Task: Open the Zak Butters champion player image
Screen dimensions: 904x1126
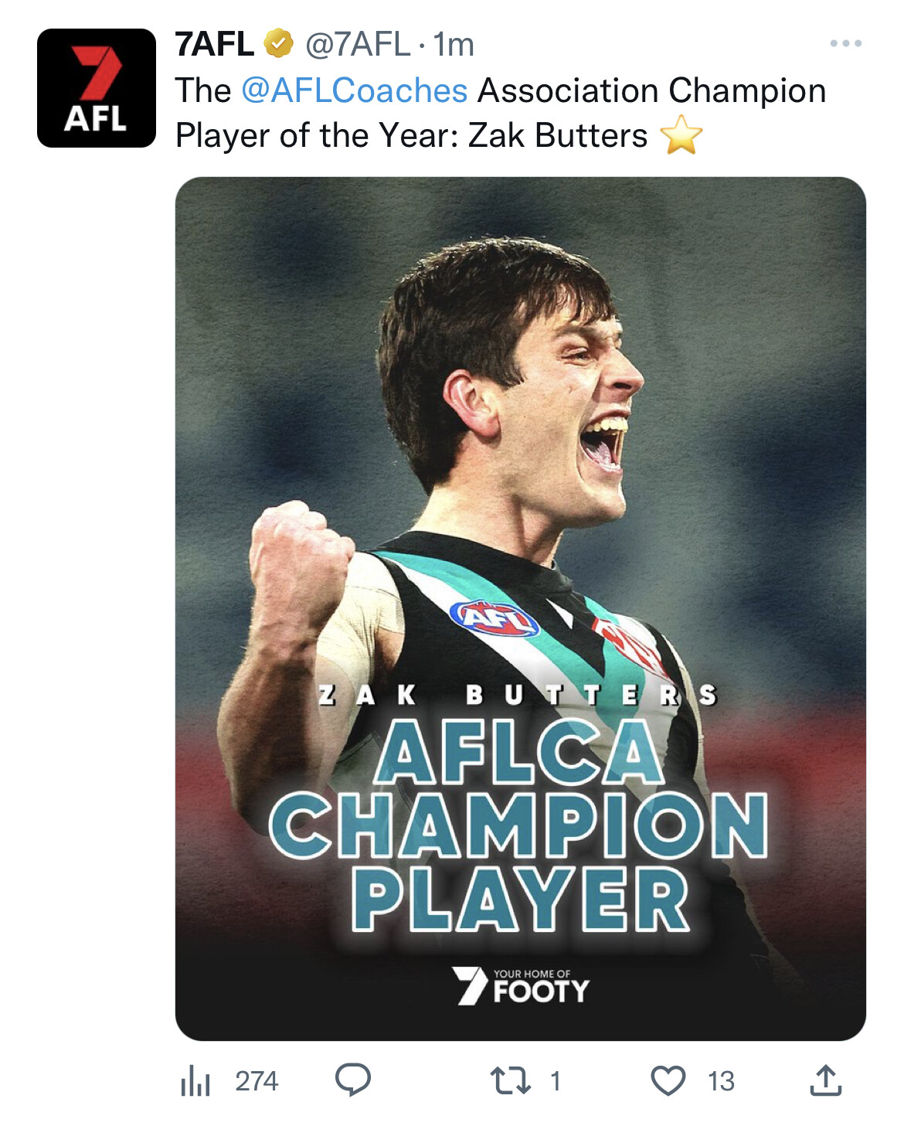Action: point(521,609)
